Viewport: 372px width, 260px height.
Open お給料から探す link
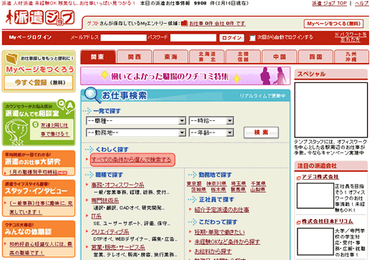212,251
